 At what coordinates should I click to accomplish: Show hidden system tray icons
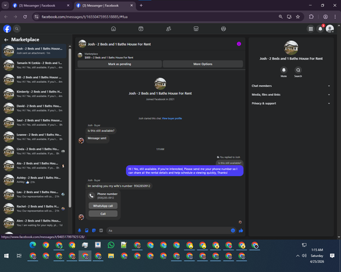pos(297,256)
